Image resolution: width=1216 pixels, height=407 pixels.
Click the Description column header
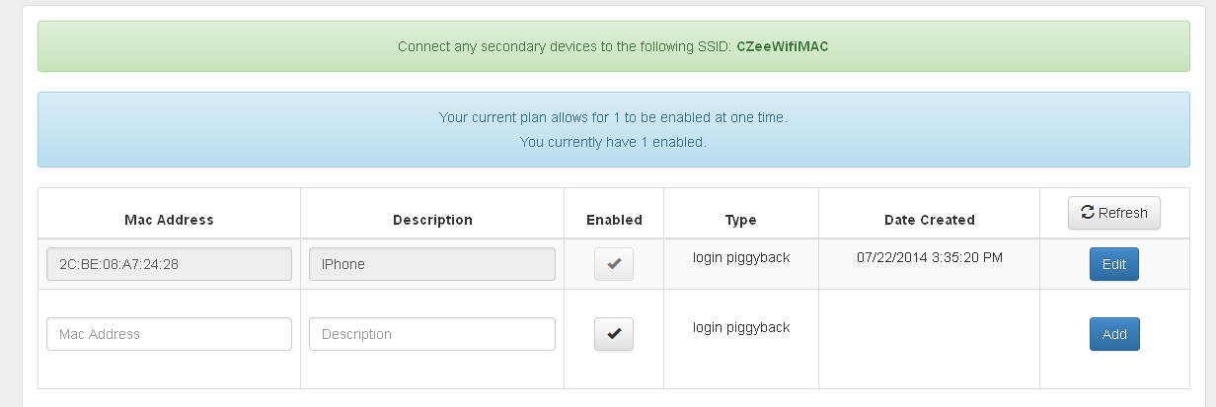tap(432, 220)
